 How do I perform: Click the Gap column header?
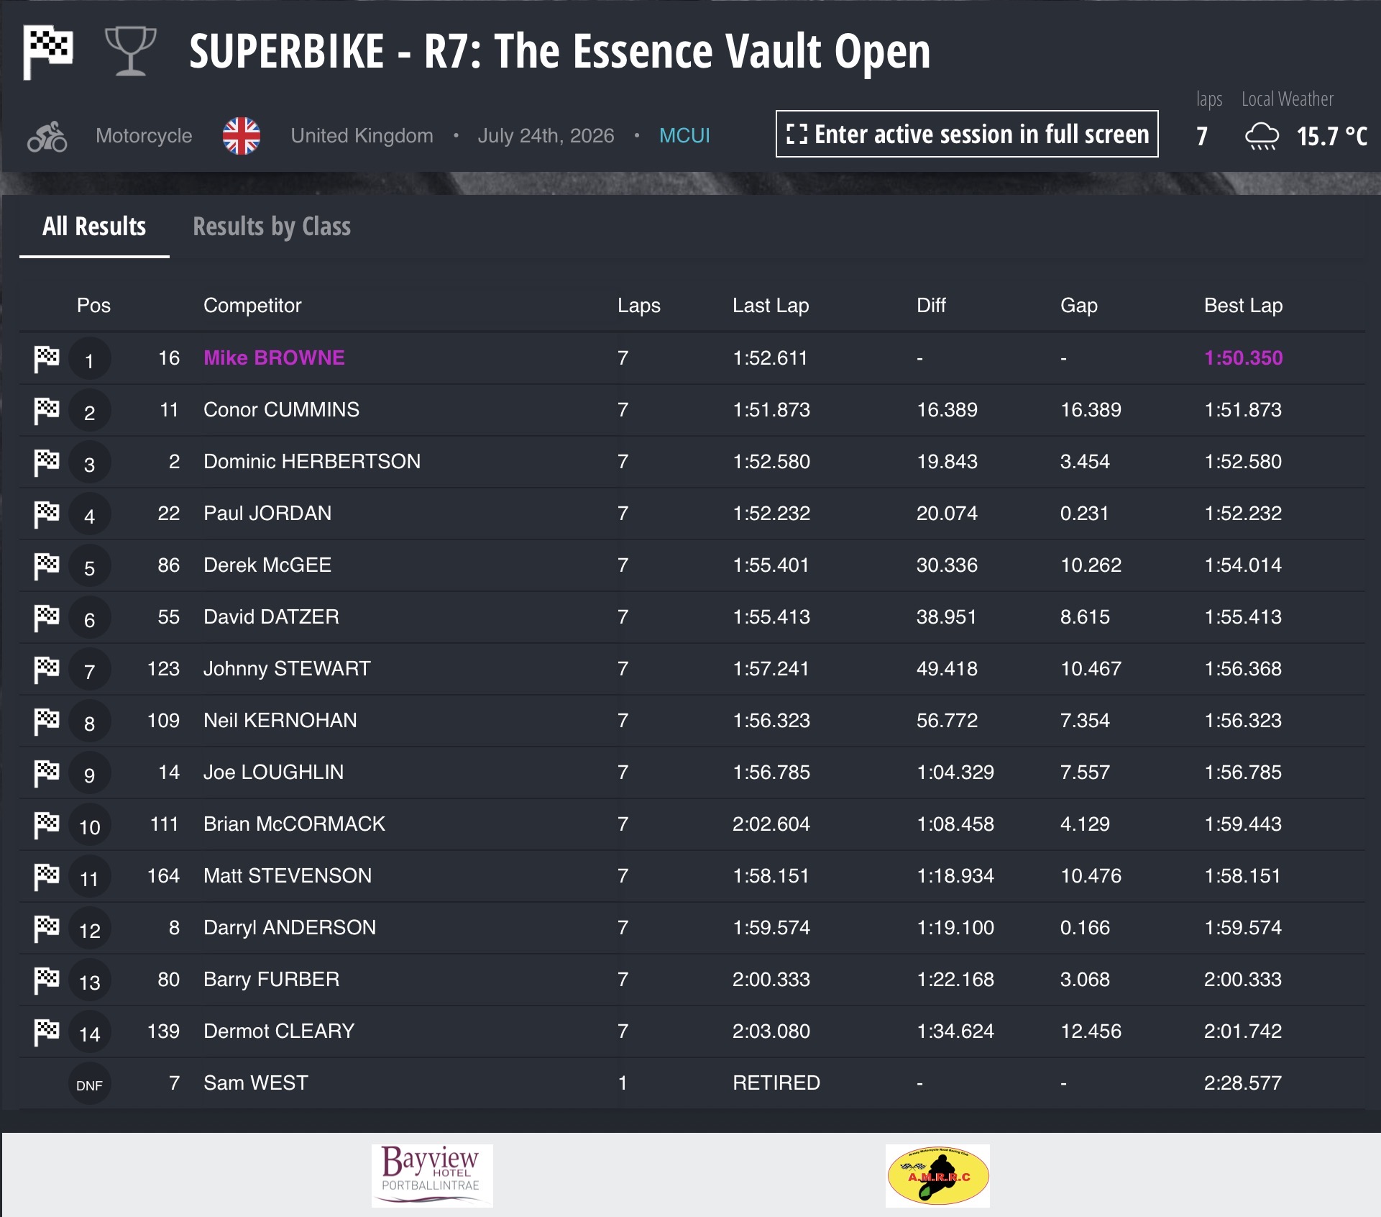coord(1079,306)
